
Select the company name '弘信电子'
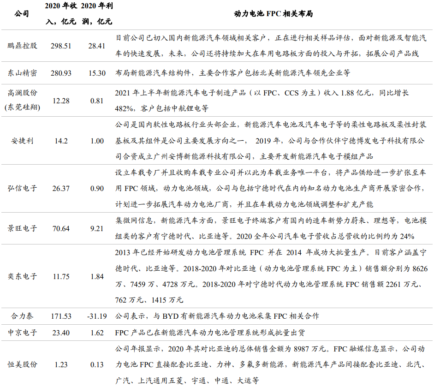click(x=22, y=189)
